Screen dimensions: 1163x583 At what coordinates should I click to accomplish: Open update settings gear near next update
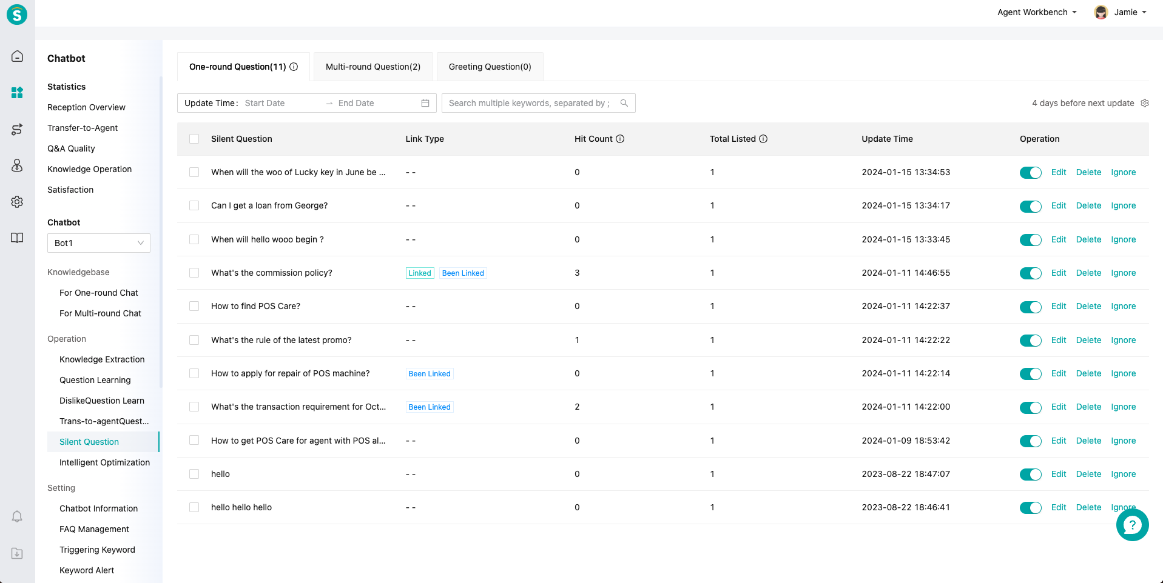point(1145,103)
